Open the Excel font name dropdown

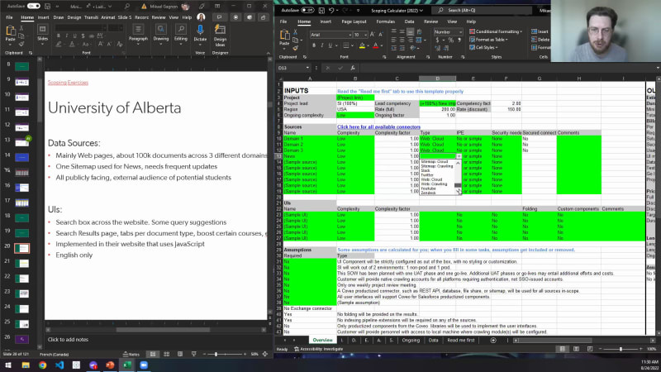350,35
